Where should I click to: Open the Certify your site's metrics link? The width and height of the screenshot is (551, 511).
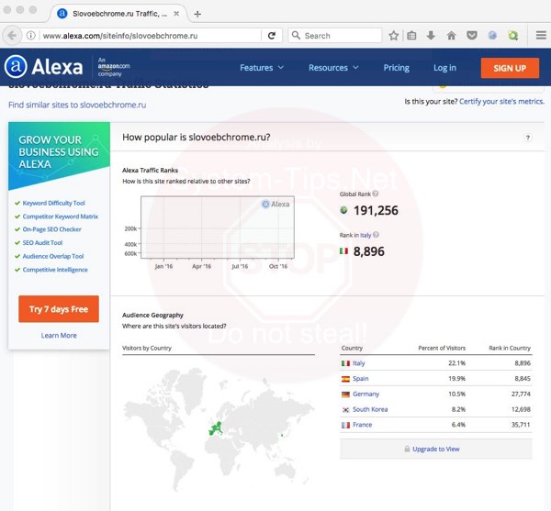(501, 101)
